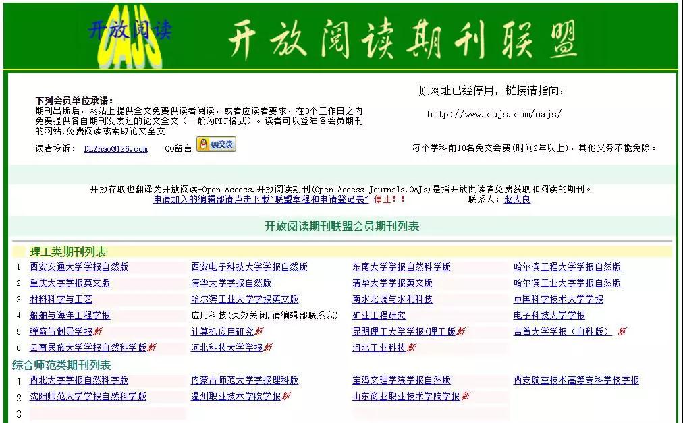Open 内蒙古师范大学学报理科版 link
683x423 pixels.
245,380
